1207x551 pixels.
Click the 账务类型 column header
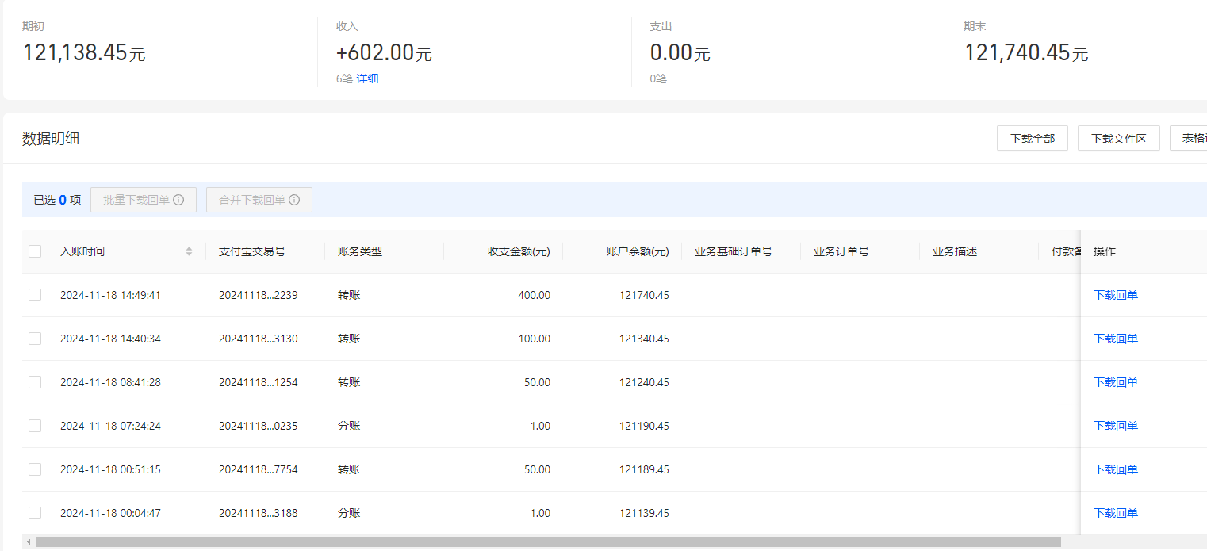coord(360,251)
